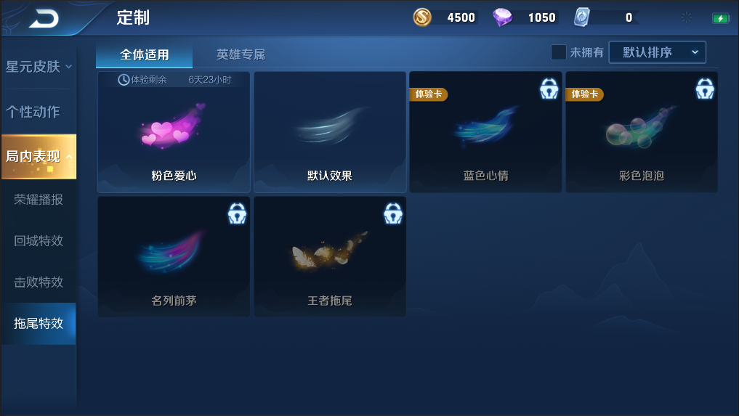The height and width of the screenshot is (416, 739).
Task: Open 荣耀播报 in the sidebar
Action: [39, 200]
